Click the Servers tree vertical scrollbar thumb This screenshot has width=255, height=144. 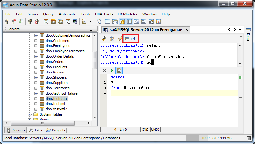94,60
